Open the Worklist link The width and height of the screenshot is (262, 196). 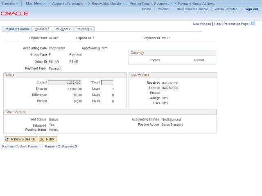click(x=164, y=9)
